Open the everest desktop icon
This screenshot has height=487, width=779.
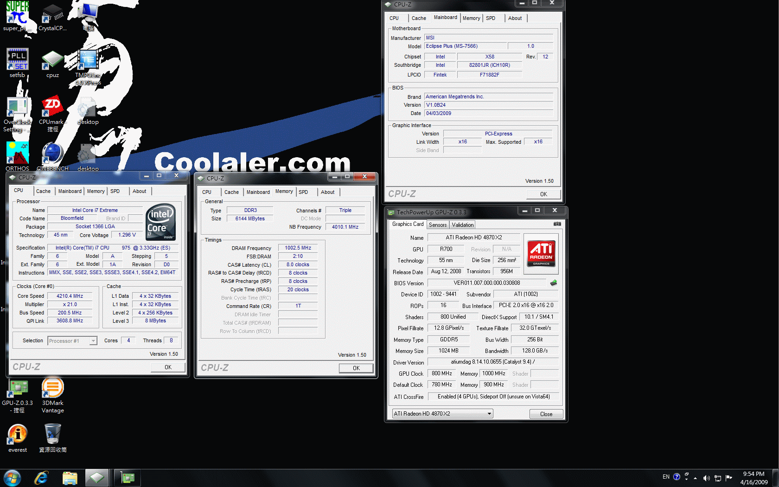pos(18,438)
